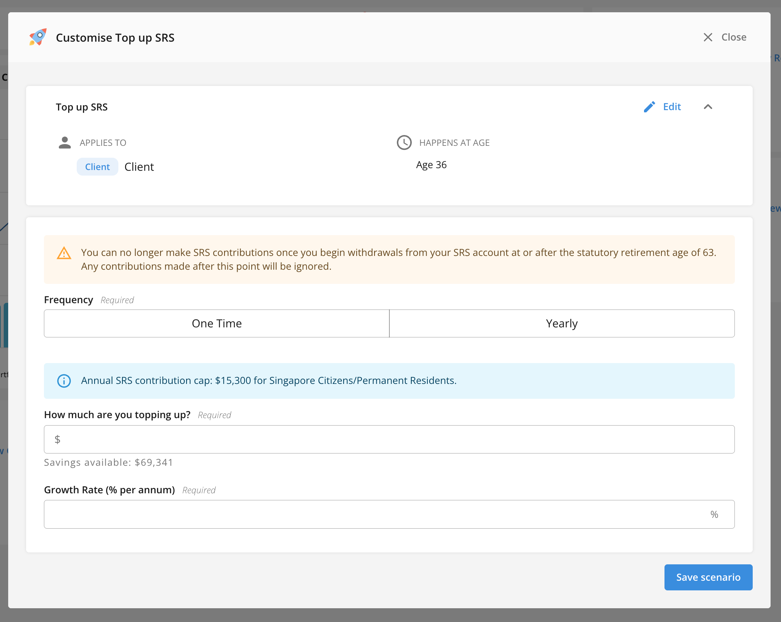Focus the Growth Rate input field

click(389, 514)
